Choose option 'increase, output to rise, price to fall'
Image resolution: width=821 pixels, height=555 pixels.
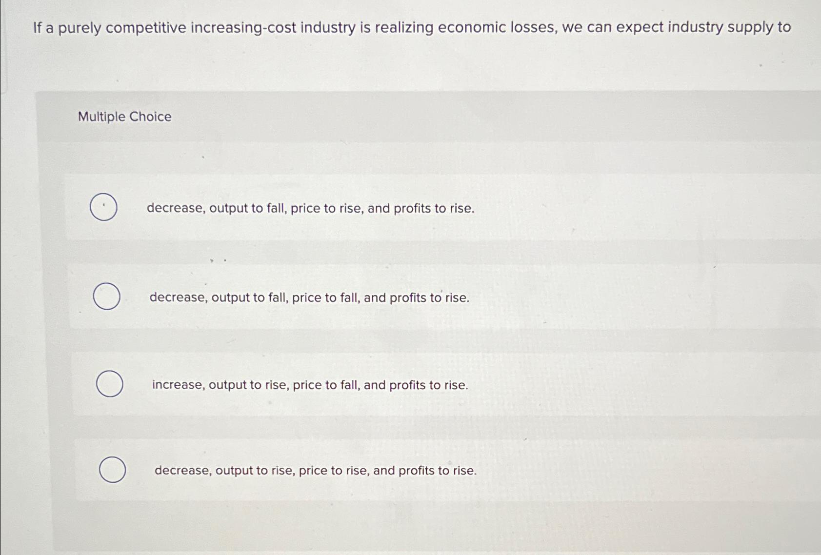tap(309, 385)
